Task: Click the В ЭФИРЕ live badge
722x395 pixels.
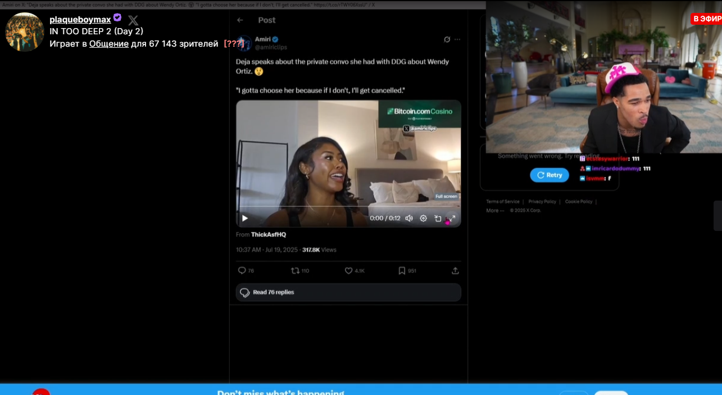Action: 707,19
